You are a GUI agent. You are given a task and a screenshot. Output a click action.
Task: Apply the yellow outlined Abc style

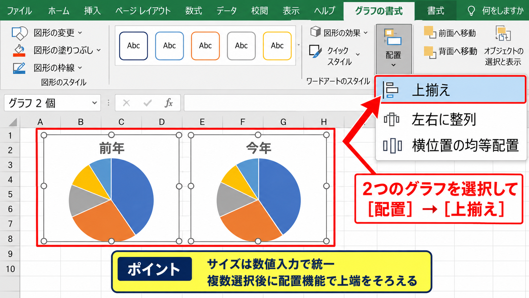point(277,46)
